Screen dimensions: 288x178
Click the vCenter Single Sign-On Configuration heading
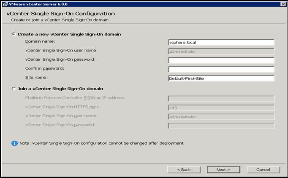click(61, 13)
